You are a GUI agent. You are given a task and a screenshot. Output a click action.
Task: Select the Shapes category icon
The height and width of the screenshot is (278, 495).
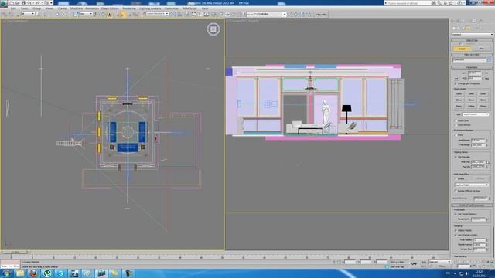tap(459, 28)
